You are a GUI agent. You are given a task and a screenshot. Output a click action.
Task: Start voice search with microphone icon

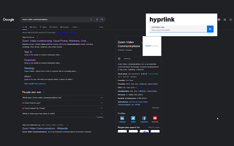pos(97,19)
